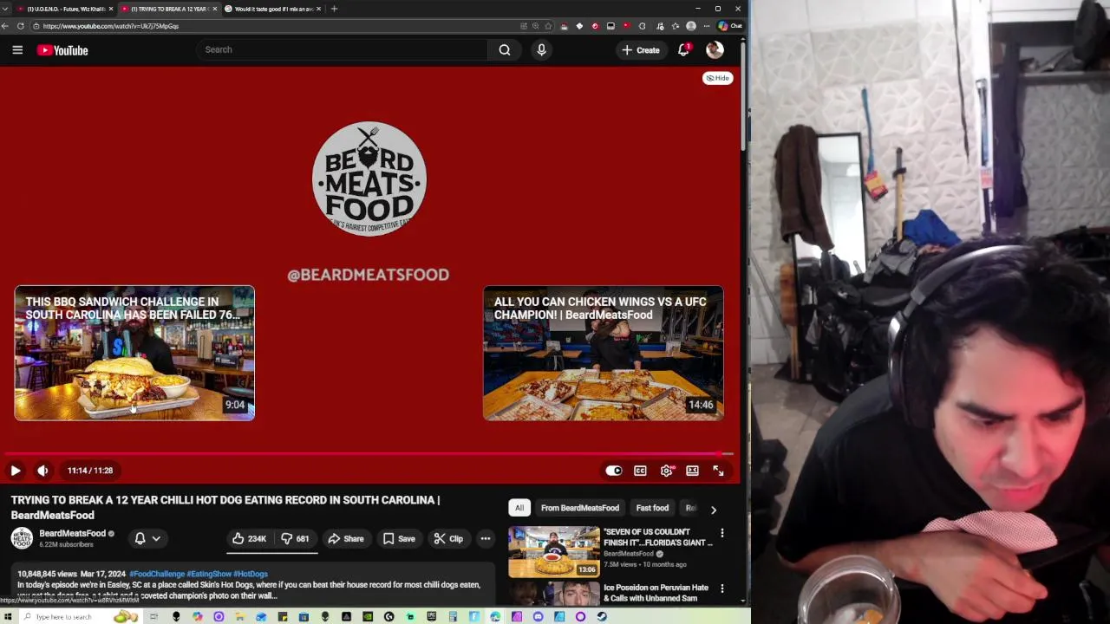This screenshot has width=1110, height=624.
Task: Play the video with the play button
Action: (16, 471)
